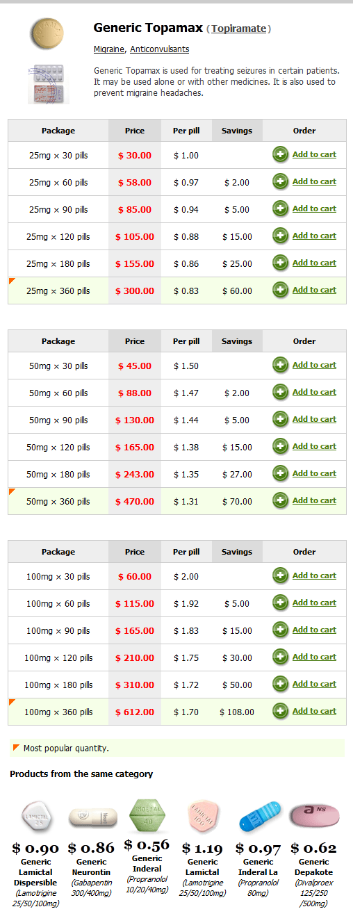Open the Topiramate link in the title
353x916 pixels.
pyautogui.click(x=239, y=28)
